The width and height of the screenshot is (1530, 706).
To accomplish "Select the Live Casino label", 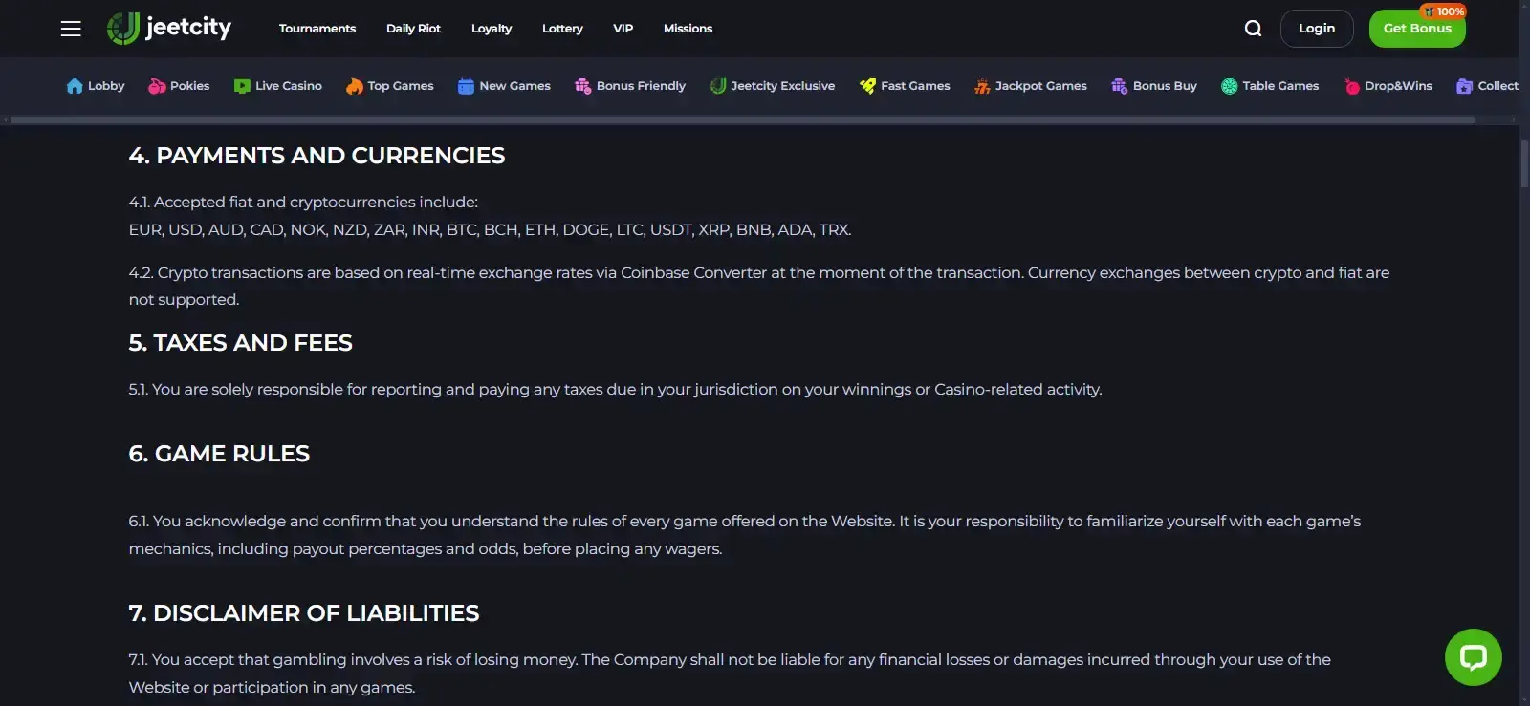I will click(289, 86).
